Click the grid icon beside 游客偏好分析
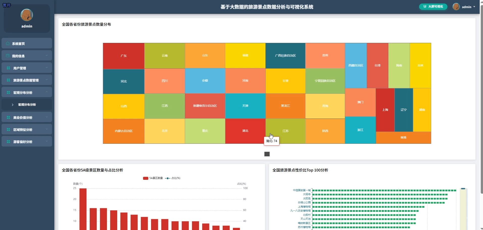Image resolution: width=483 pixels, height=230 pixels. (8, 142)
